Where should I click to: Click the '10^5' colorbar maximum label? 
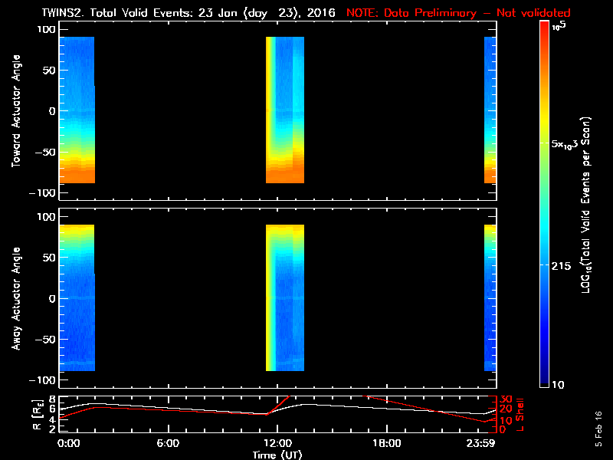coord(559,26)
